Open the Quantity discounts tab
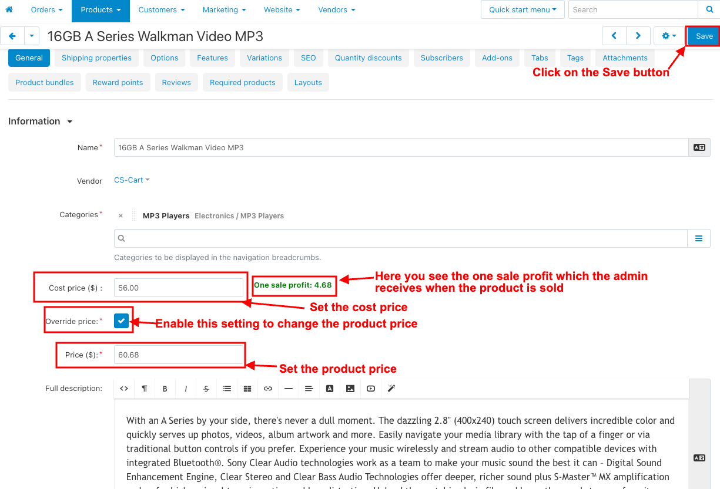The image size is (720, 489). (369, 58)
